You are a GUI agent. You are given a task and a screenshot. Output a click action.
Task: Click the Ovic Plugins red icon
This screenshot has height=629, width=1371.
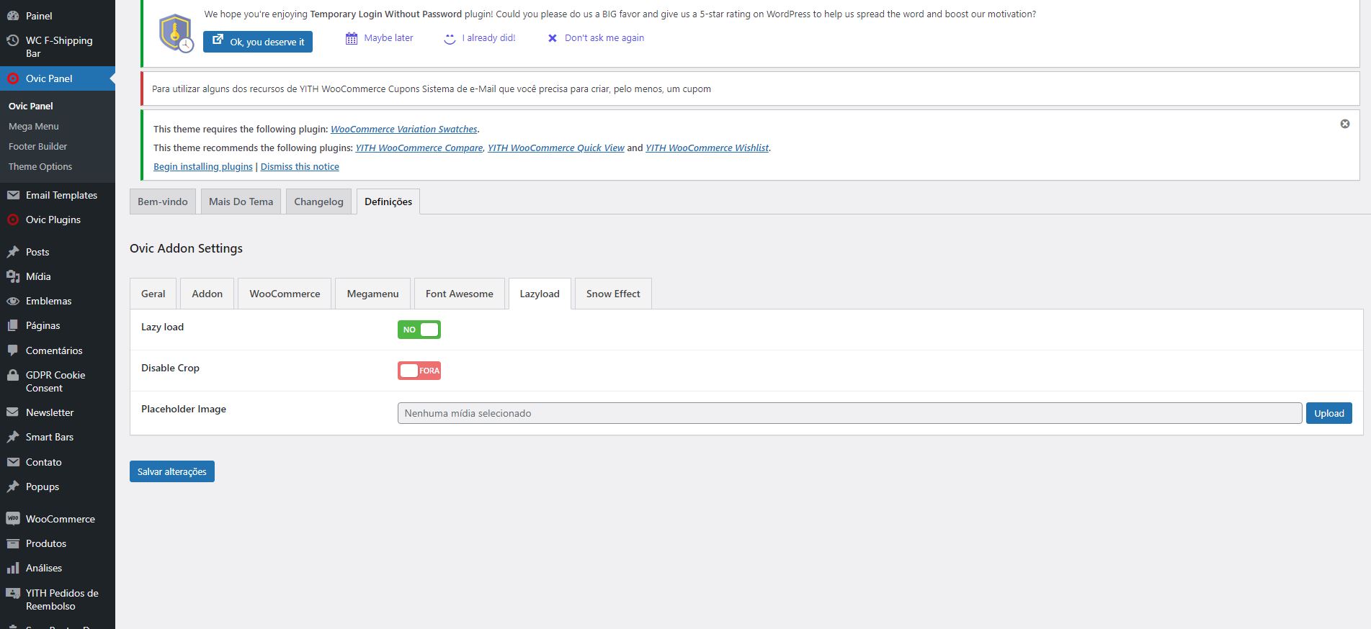pyautogui.click(x=12, y=220)
